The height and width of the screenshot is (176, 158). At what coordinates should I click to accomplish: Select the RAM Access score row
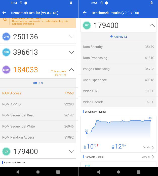(38, 93)
